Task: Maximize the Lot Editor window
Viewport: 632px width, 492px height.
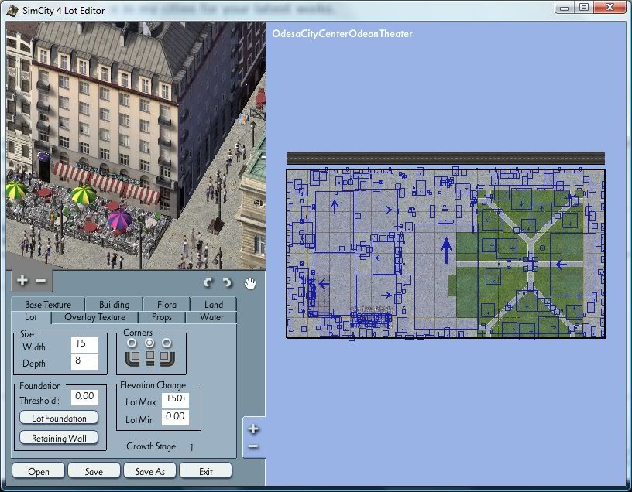Action: tap(584, 7)
